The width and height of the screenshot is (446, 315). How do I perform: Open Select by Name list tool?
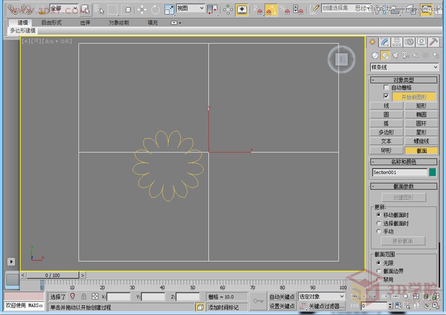point(99,9)
